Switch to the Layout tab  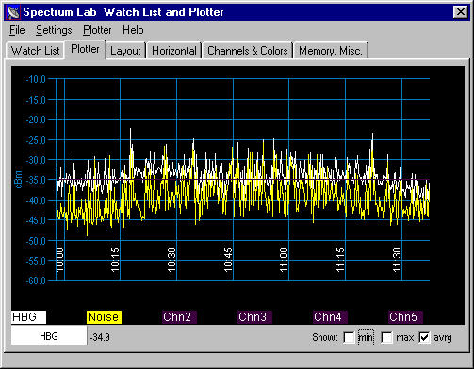point(125,51)
